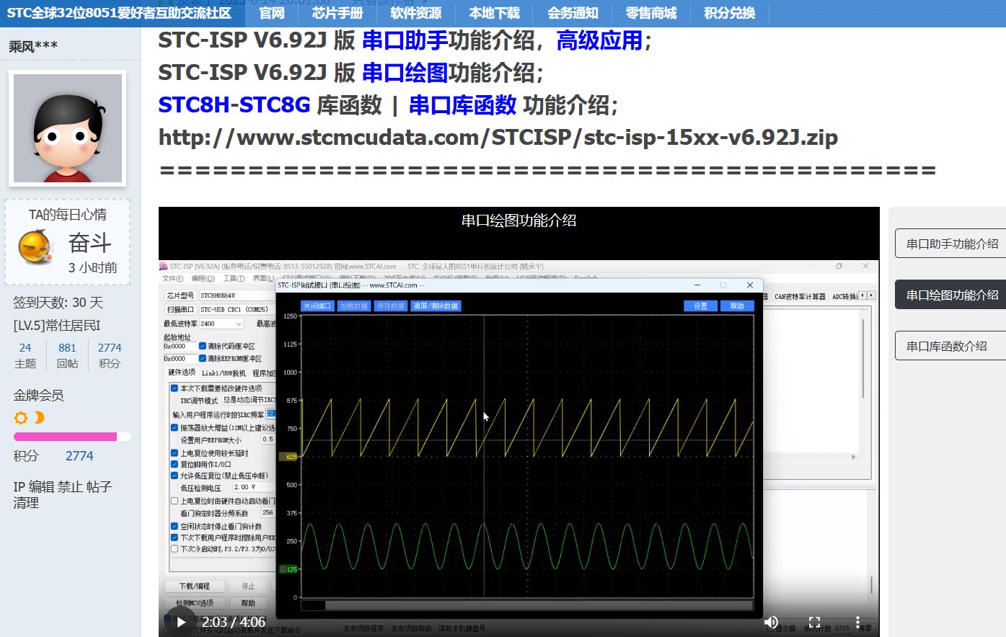
Task: Open the blue 串口绘图 link
Action: coord(405,73)
